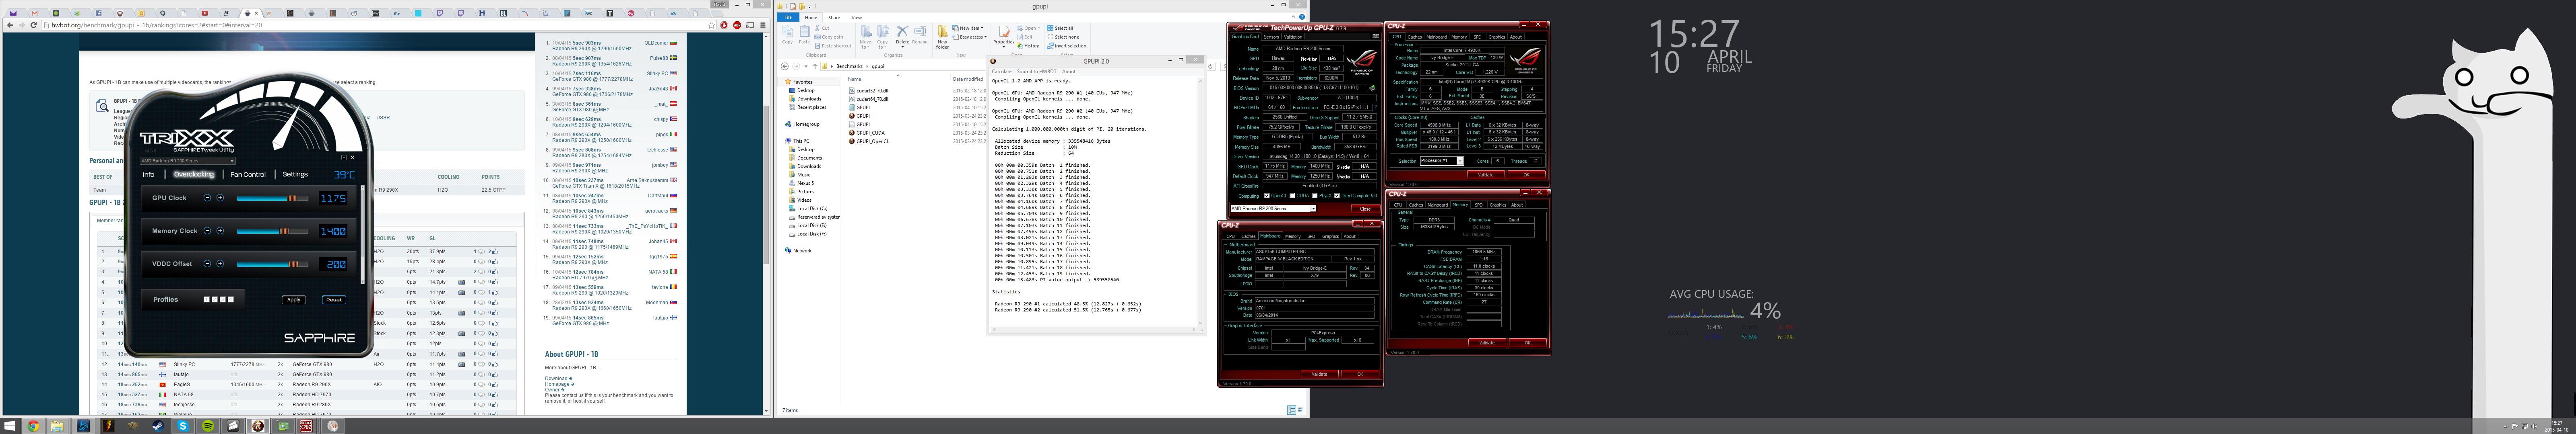Adjust the Memory Clock slider
Image resolution: width=2576 pixels, height=434 pixels.
pos(273,231)
